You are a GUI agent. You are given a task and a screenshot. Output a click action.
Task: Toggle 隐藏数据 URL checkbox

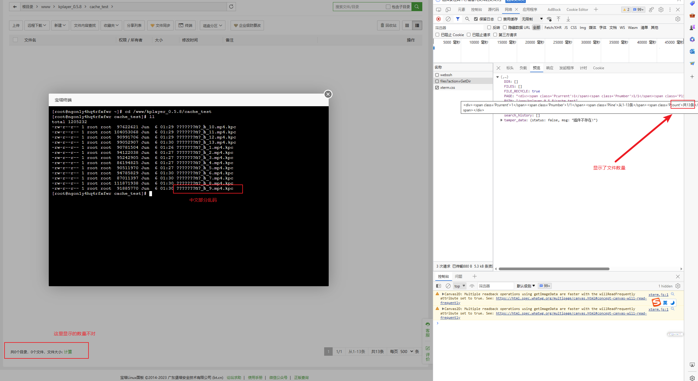point(505,27)
